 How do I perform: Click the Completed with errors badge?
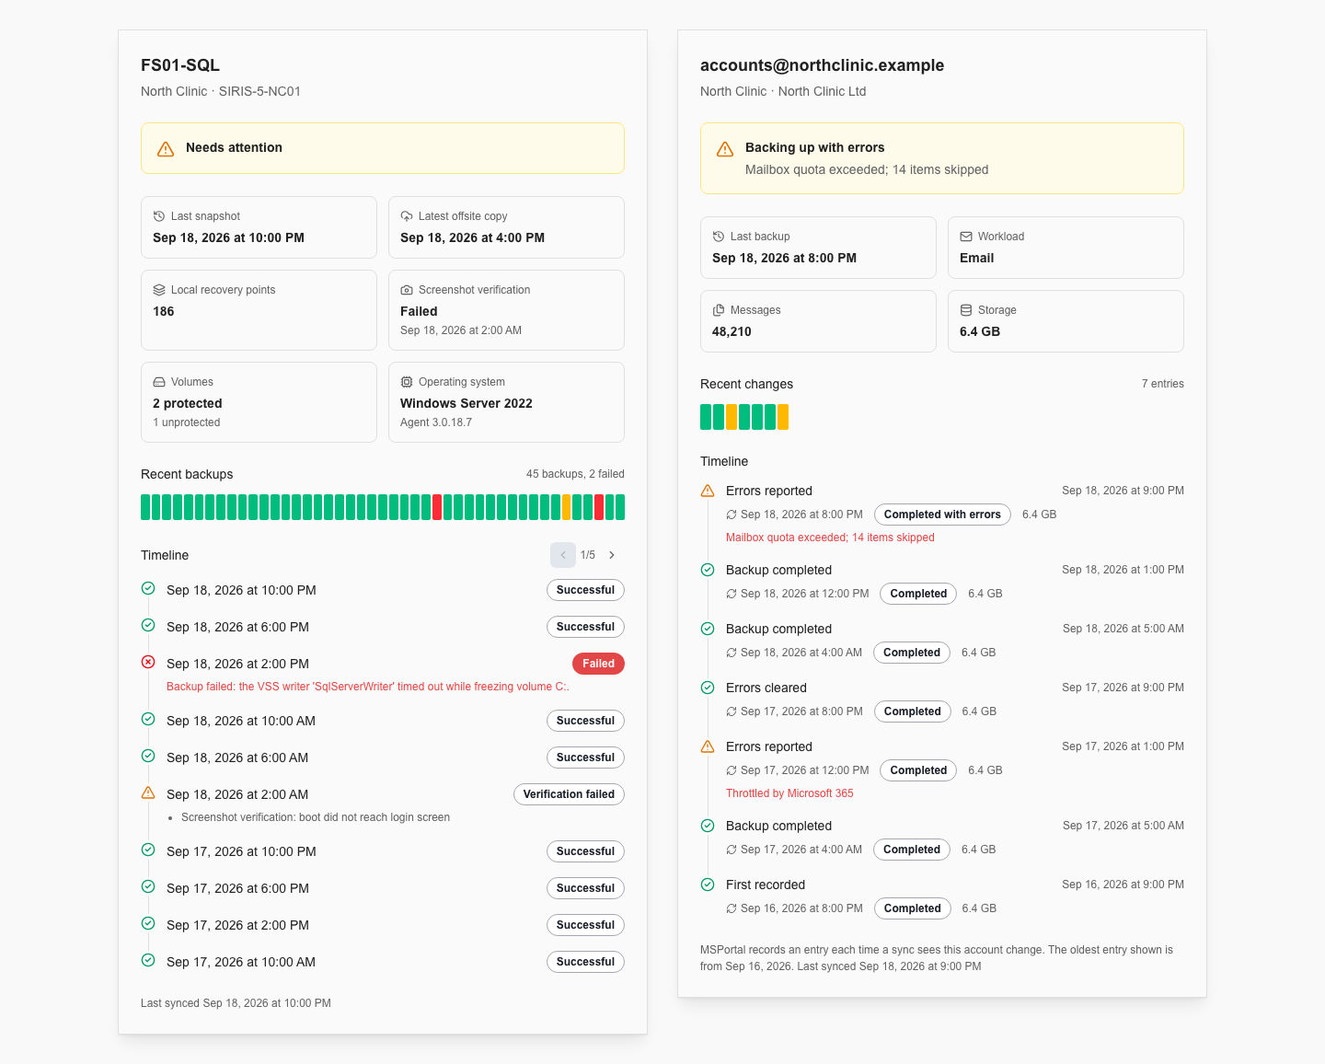942,515
